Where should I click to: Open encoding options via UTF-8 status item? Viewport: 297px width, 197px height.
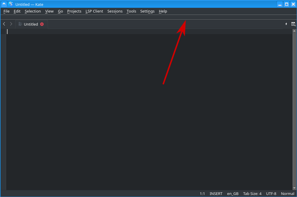271,194
